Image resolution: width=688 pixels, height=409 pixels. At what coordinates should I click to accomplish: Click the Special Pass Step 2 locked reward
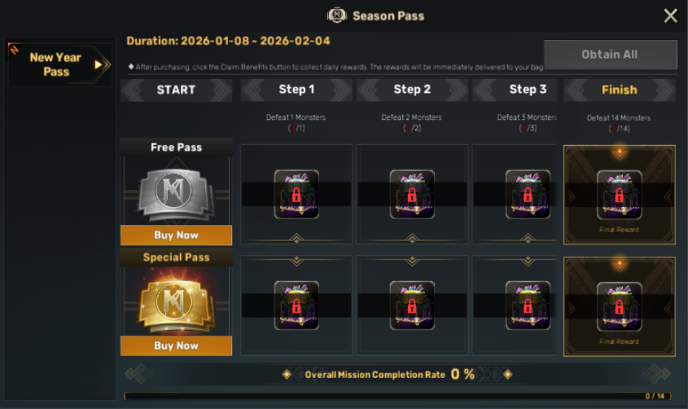412,305
